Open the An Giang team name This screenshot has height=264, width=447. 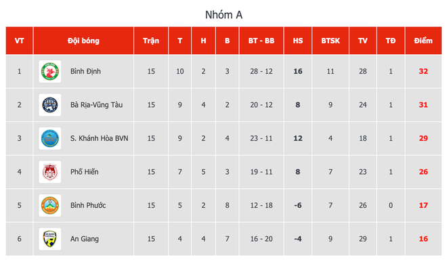[x=85, y=239]
